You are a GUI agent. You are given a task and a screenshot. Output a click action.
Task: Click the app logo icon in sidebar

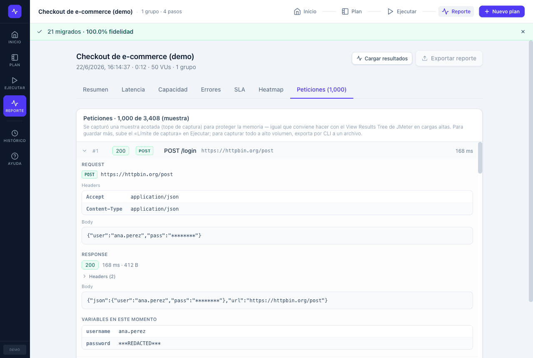coord(15,11)
